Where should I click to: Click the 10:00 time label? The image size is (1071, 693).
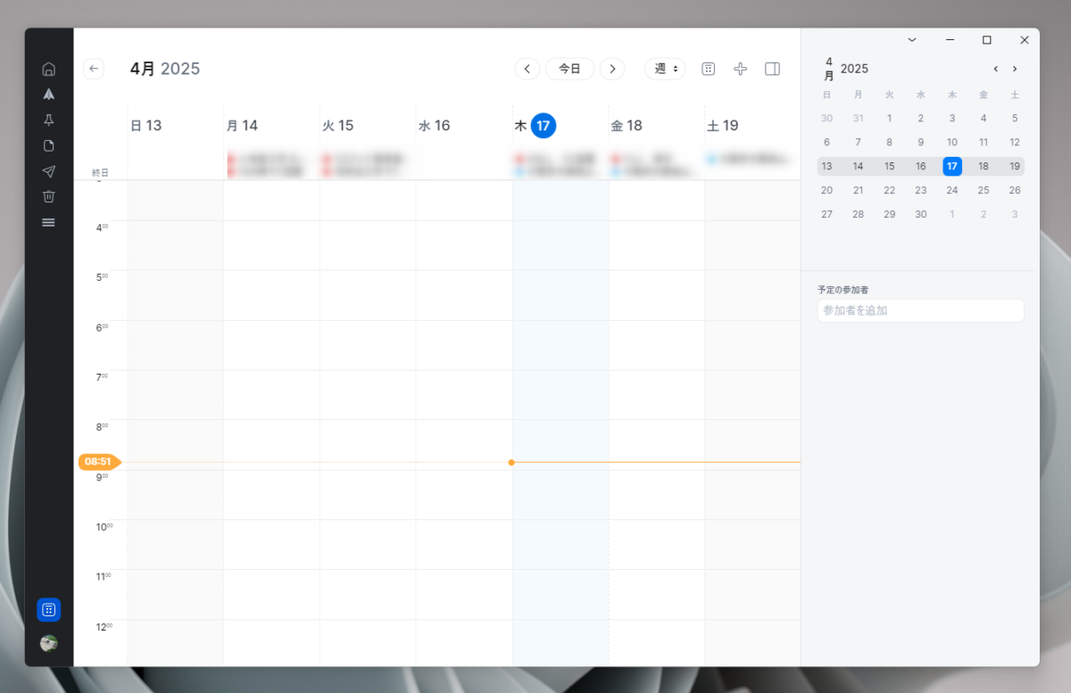[x=104, y=526]
